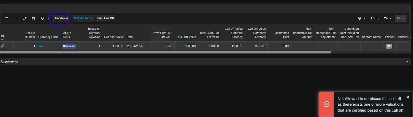Viewport: 413px width, 117px height.
Task: Open the Call Off Items tab
Action: point(83,18)
